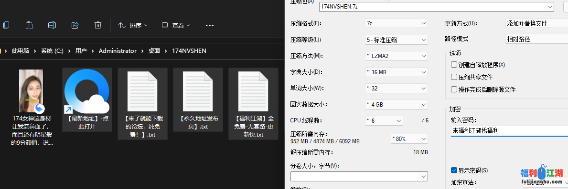This screenshot has width=568, height=189.
Task: Click the delete trash can icon
Action: click(98, 25)
